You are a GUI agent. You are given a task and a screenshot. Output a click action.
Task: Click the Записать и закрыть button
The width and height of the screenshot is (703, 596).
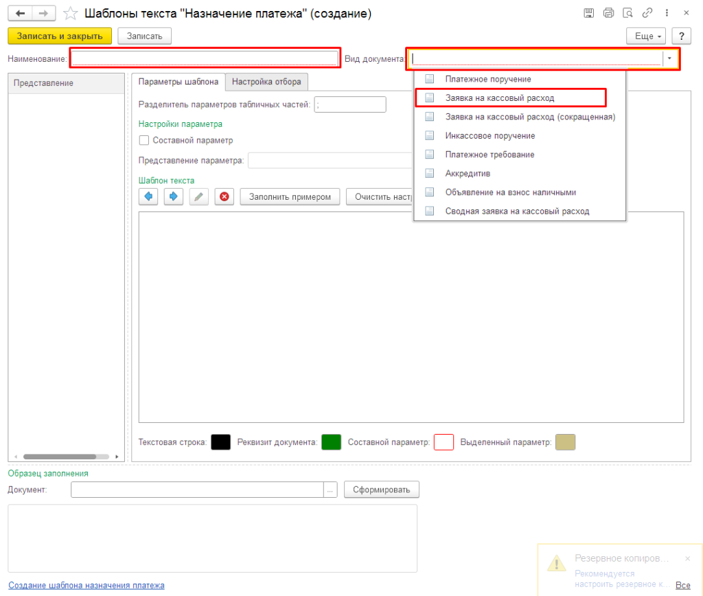tap(60, 36)
